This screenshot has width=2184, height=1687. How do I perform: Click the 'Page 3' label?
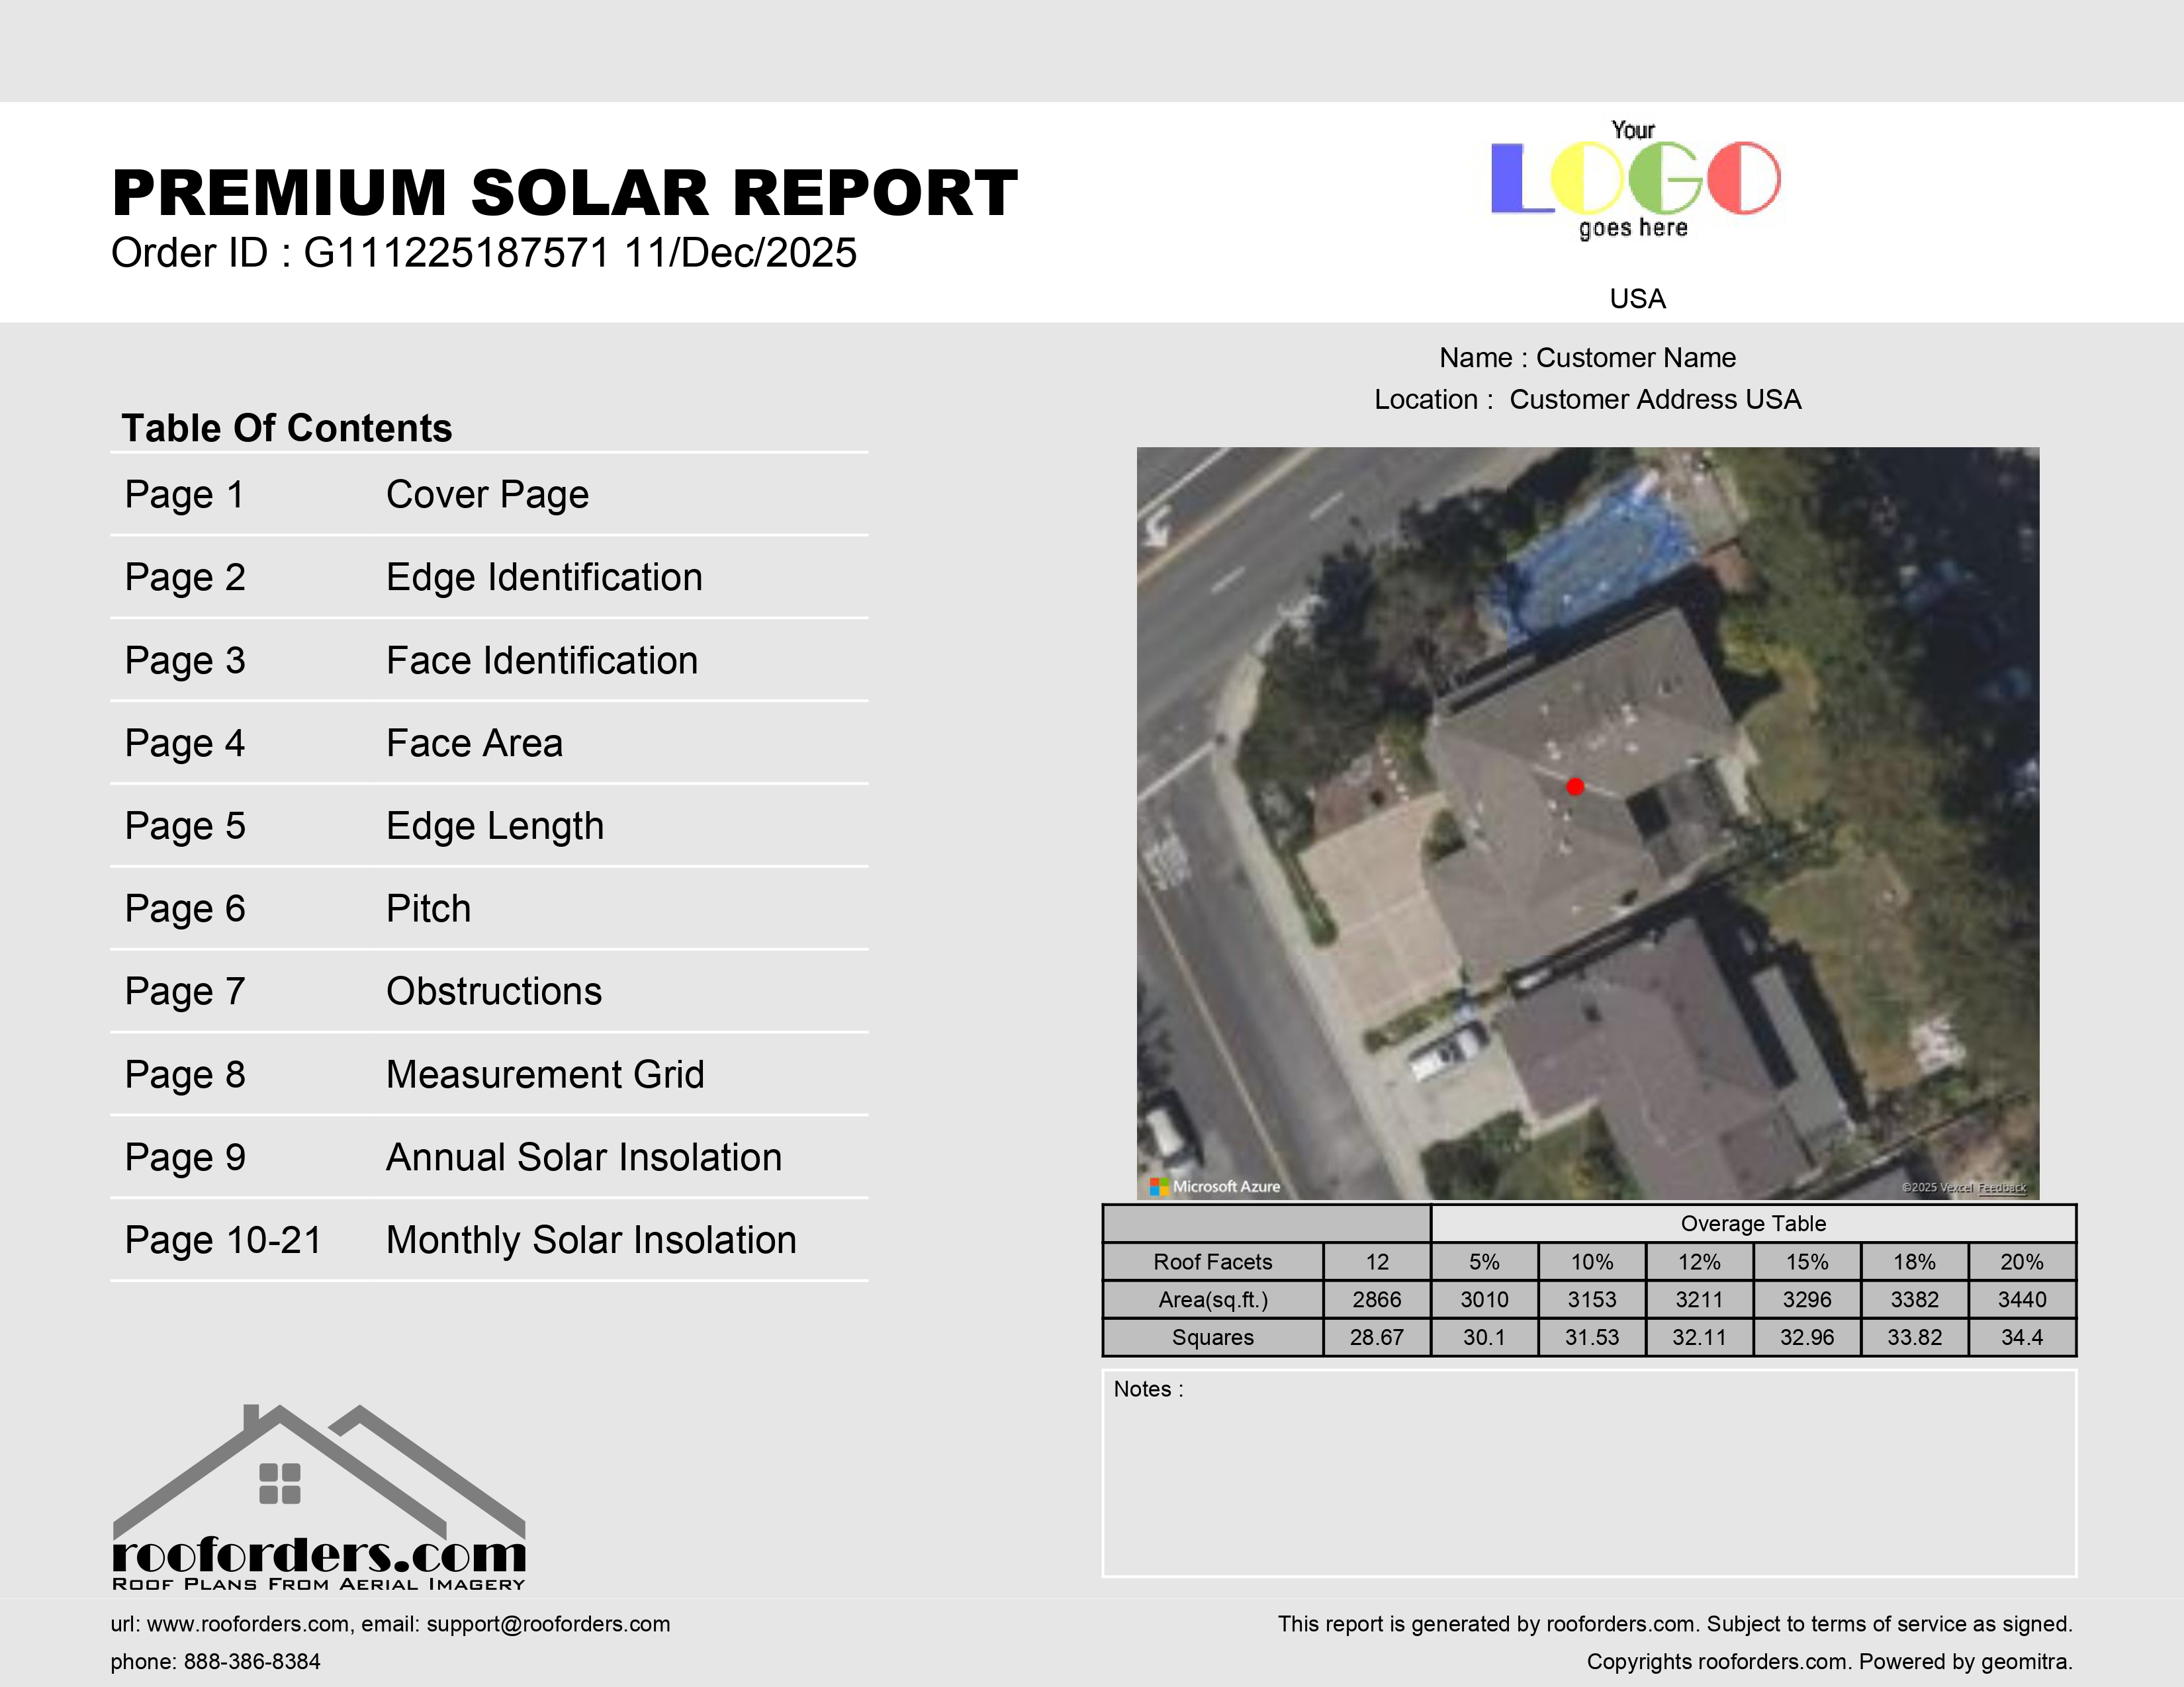185,661
